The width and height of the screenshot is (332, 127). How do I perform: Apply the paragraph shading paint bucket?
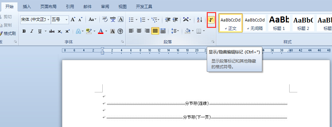click(x=188, y=31)
